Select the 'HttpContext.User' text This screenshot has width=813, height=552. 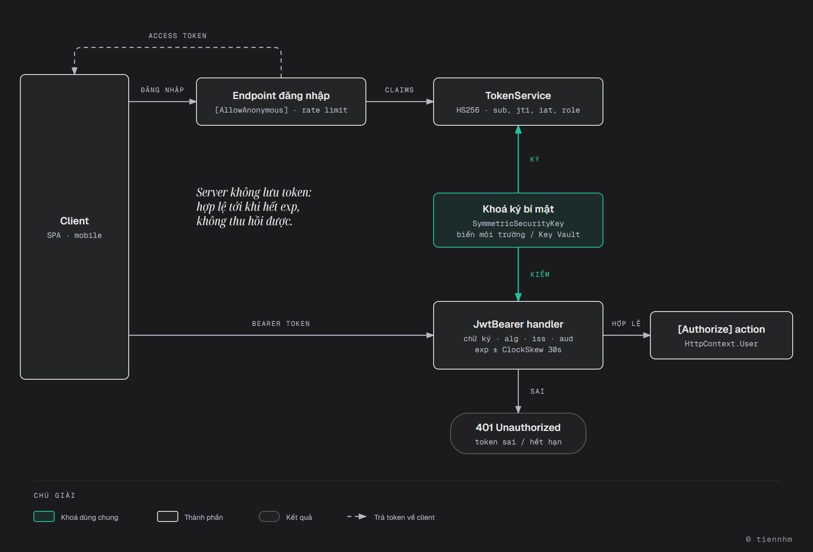click(722, 344)
